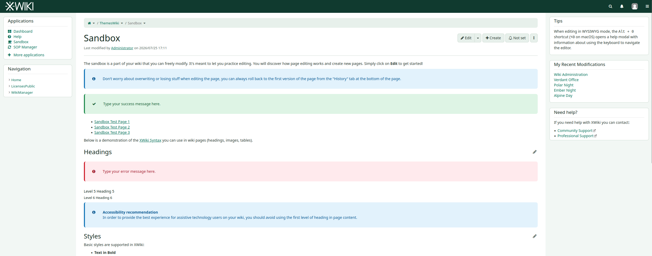Click the Dashboard grid icon
This screenshot has width=652, height=256.
10,31
